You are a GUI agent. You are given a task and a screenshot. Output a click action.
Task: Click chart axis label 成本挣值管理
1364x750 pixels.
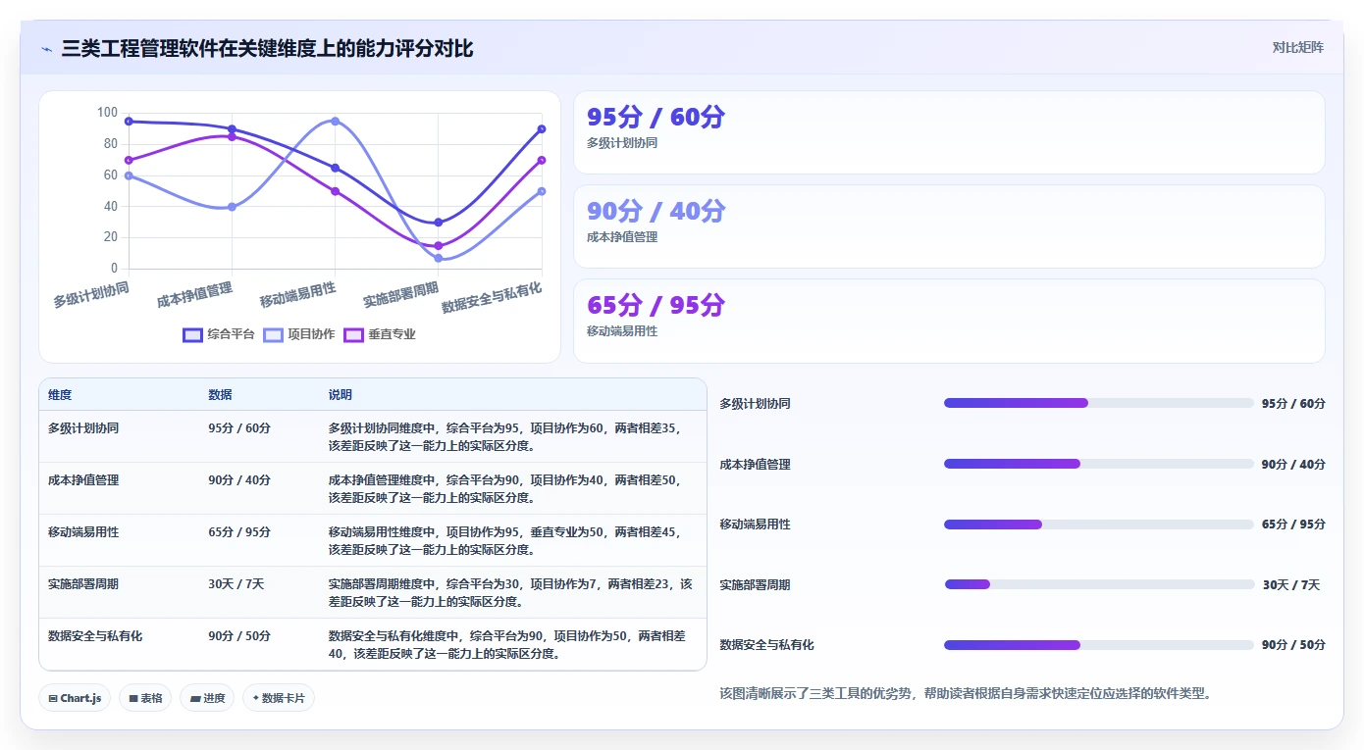[x=194, y=294]
